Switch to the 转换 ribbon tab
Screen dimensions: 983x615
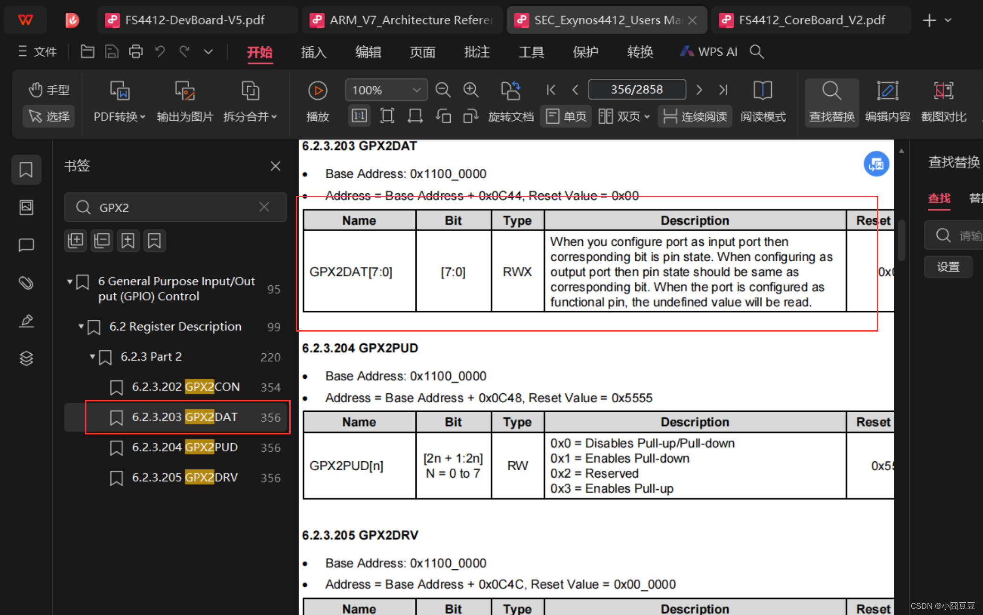640,52
